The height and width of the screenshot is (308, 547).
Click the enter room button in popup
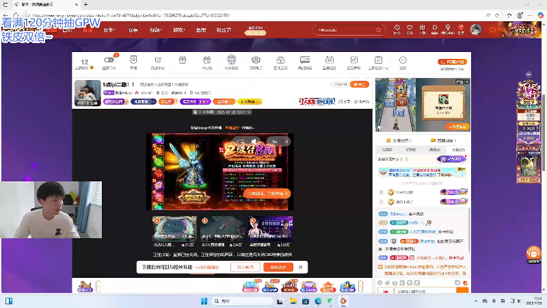coord(245,267)
